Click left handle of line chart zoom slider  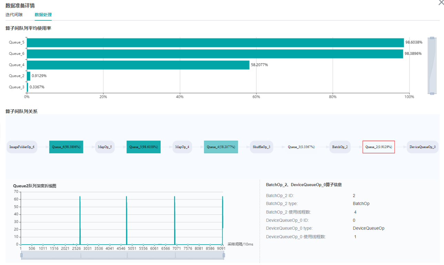(x=21, y=255)
